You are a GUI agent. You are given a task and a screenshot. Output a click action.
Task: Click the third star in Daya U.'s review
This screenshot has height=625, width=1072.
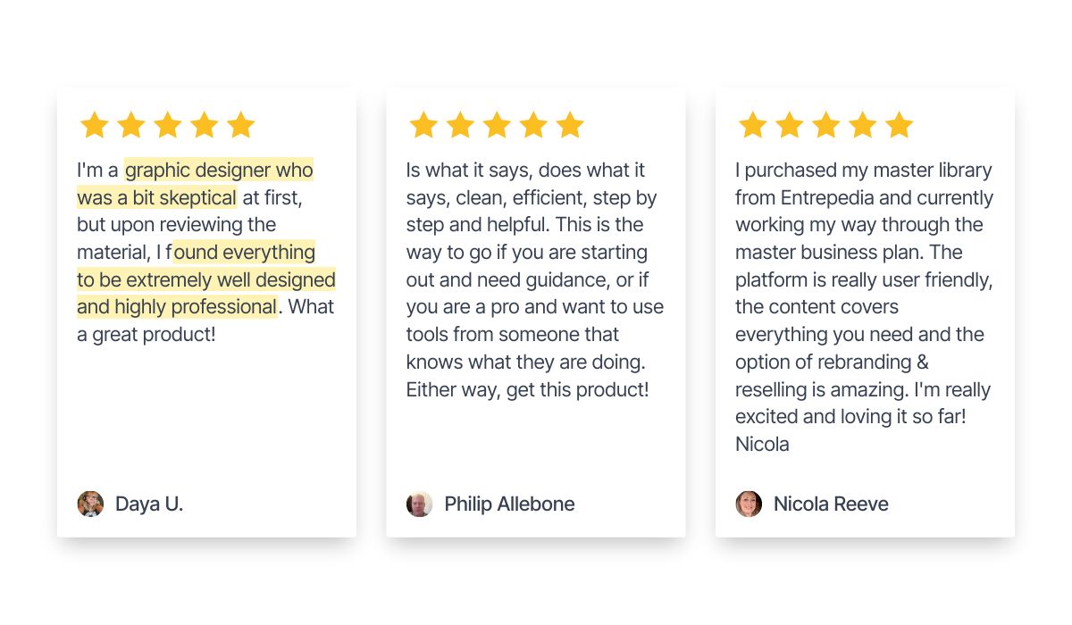(167, 125)
